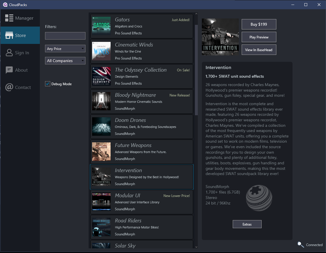Click the Filters text input field
The width and height of the screenshot is (326, 253).
point(65,36)
